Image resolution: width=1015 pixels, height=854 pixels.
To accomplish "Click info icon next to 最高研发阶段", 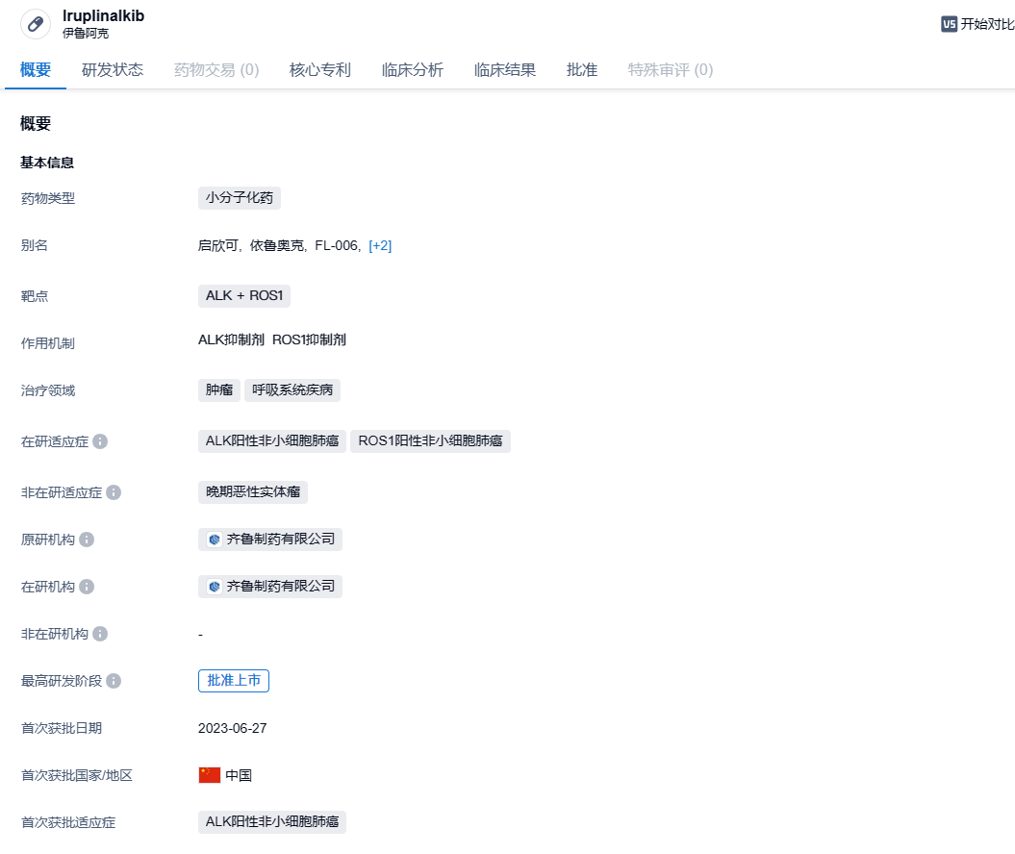I will pyautogui.click(x=114, y=681).
